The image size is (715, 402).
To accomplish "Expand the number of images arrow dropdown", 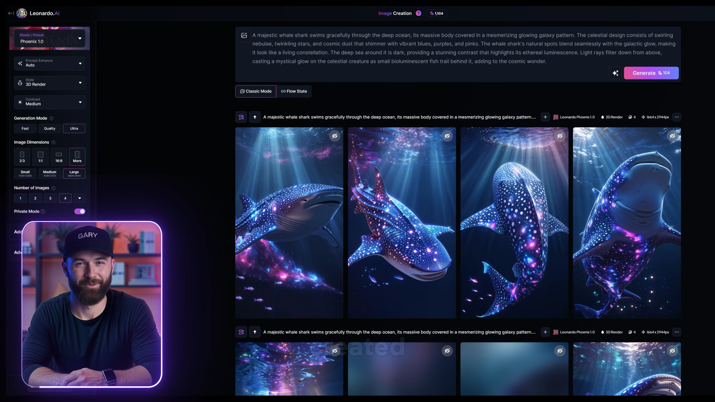I will [80, 198].
